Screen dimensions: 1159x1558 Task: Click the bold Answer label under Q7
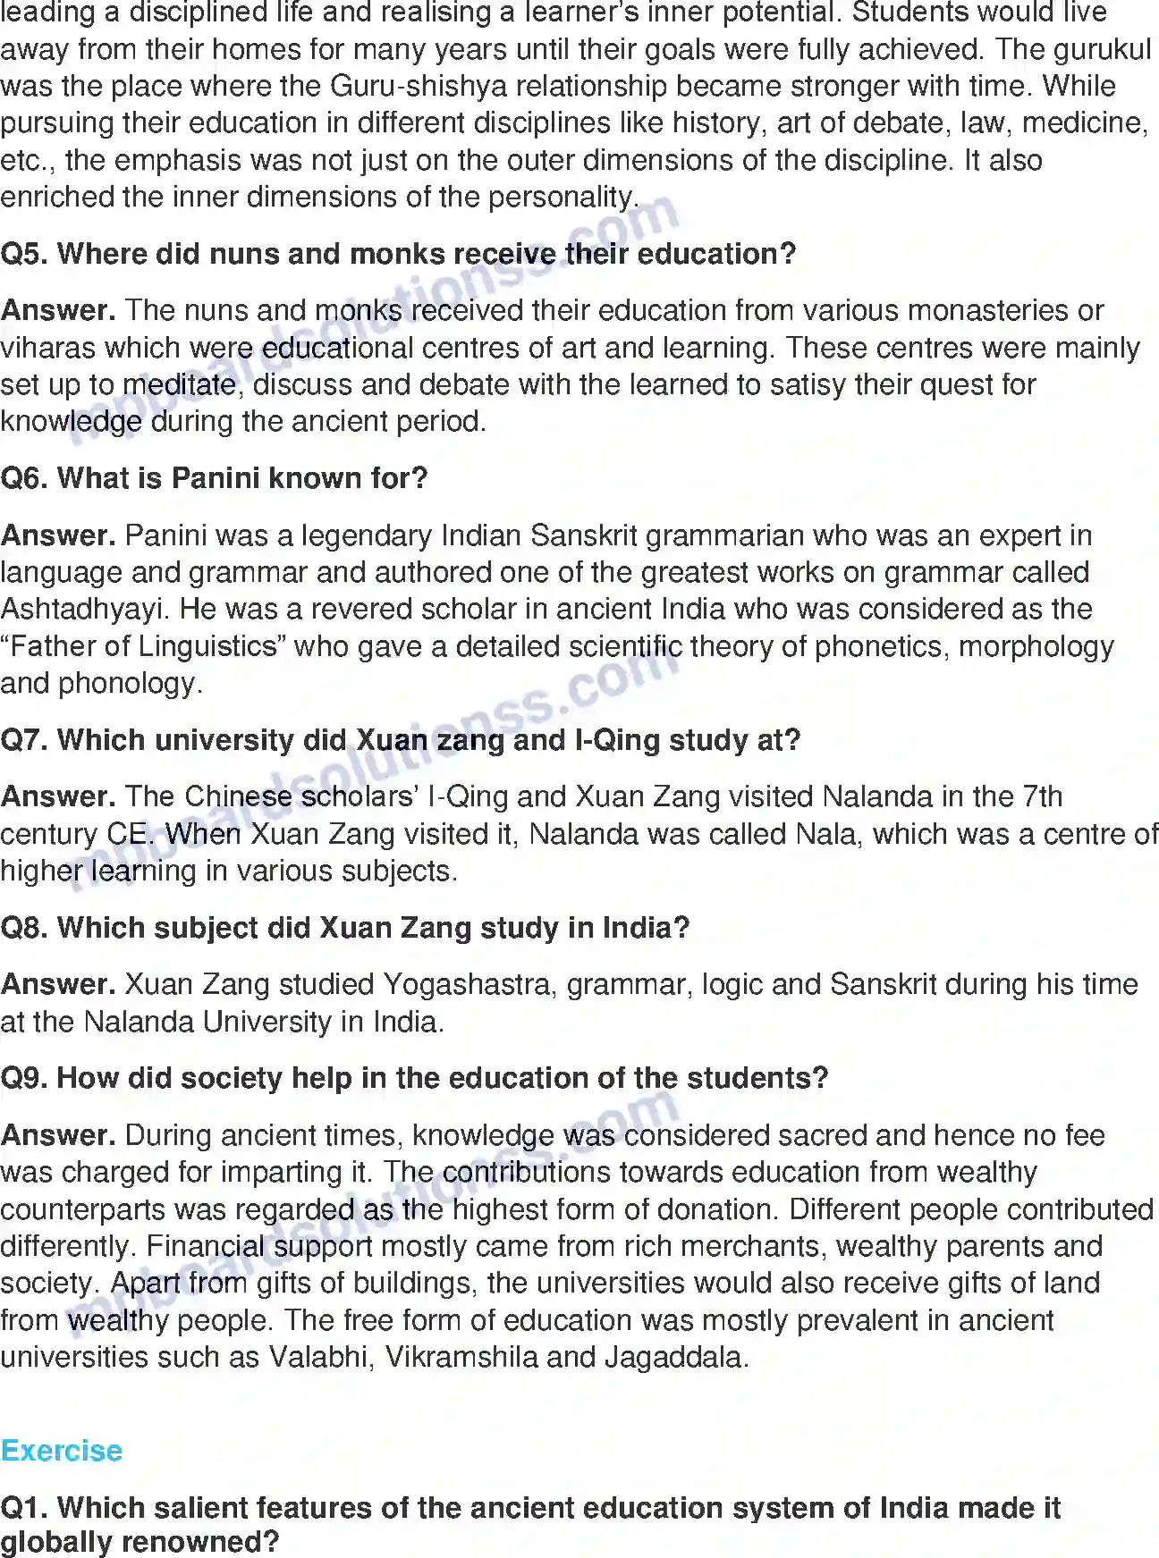click(58, 797)
